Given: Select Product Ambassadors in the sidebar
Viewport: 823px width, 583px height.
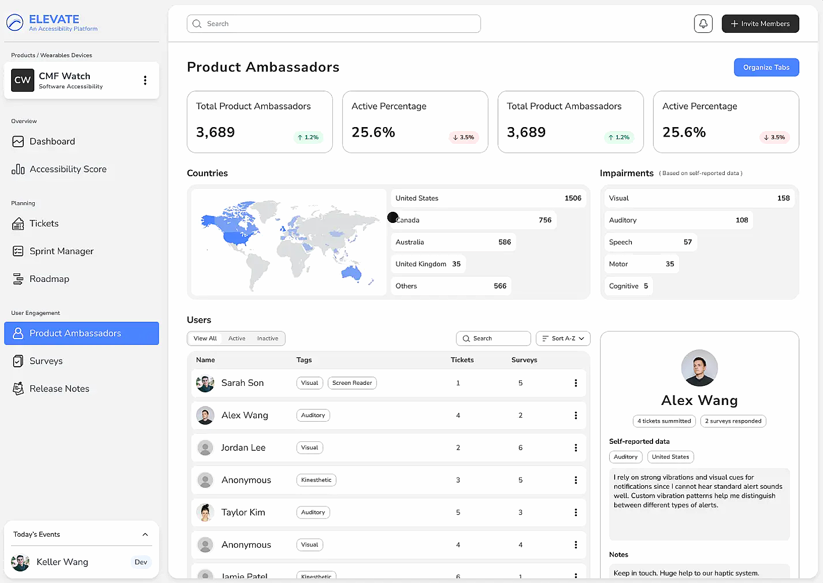Looking at the screenshot, I should click(x=82, y=333).
